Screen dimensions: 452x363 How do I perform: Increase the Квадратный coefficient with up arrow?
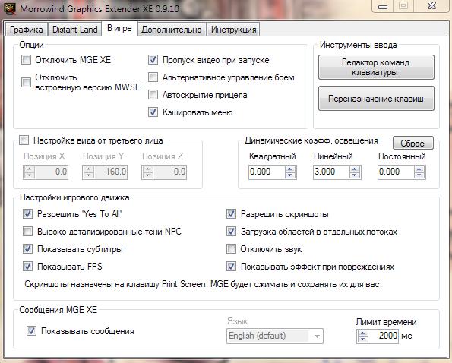click(290, 169)
